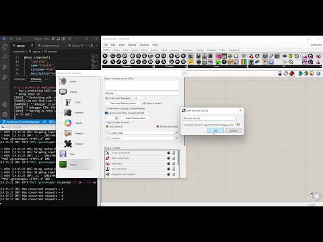The height and width of the screenshot is (242, 323).
Task: Click the folder browse icon in Set Function Source
Action: 238,124
